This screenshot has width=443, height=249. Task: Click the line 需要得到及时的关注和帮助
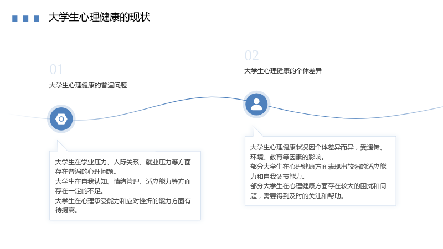(x=297, y=196)
